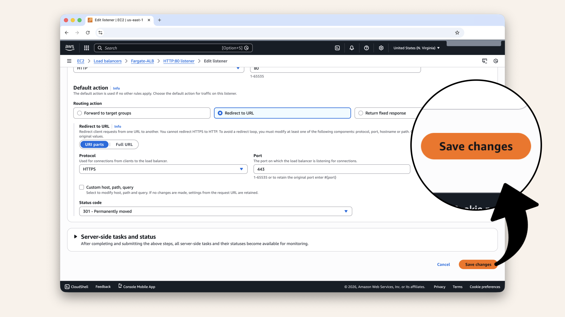Viewport: 565px width, 317px height.
Task: Switch to the Full URL tab
Action: pos(124,144)
